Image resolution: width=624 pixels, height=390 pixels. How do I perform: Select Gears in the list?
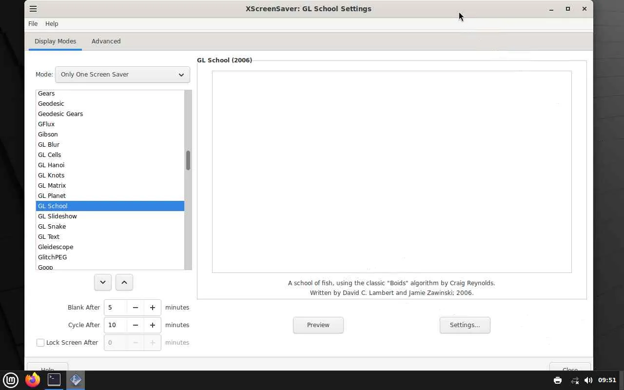[110, 94]
